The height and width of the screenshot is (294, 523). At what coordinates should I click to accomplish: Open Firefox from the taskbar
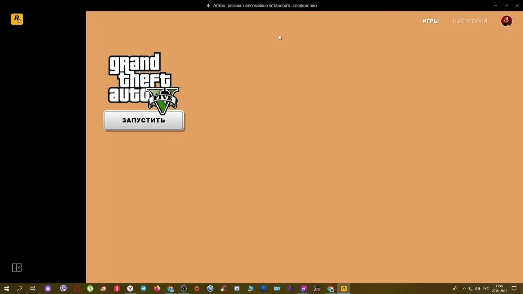tap(157, 289)
